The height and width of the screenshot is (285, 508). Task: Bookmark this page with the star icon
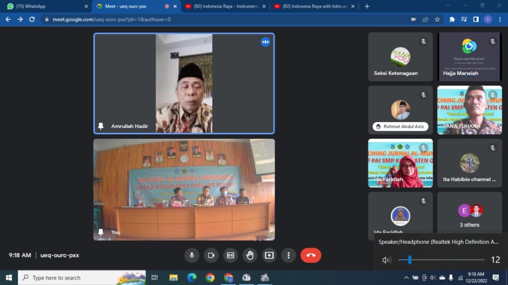pyautogui.click(x=437, y=19)
